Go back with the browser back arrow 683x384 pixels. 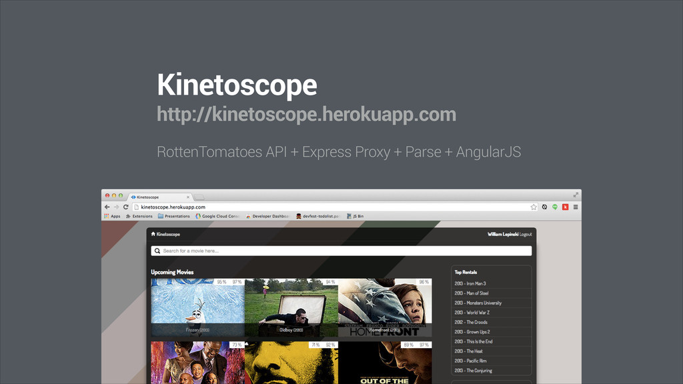[107, 207]
